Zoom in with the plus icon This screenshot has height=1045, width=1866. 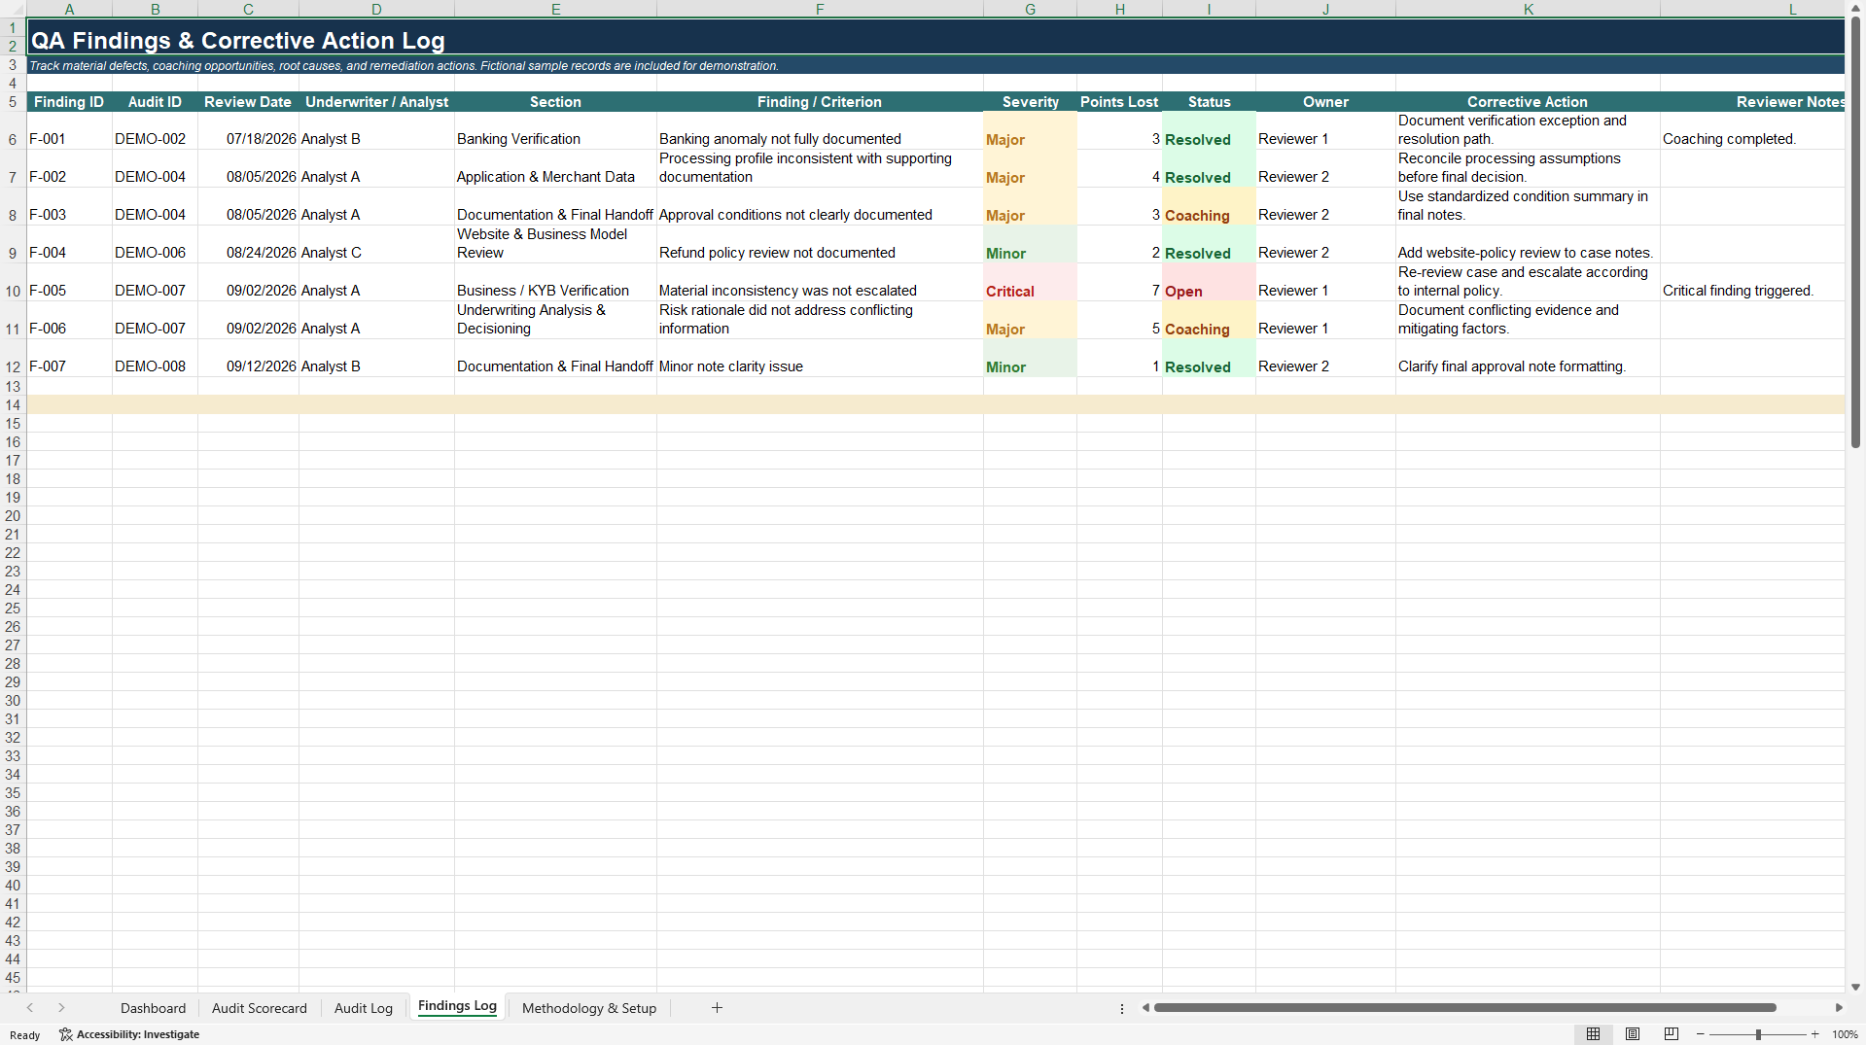[x=1814, y=1034]
